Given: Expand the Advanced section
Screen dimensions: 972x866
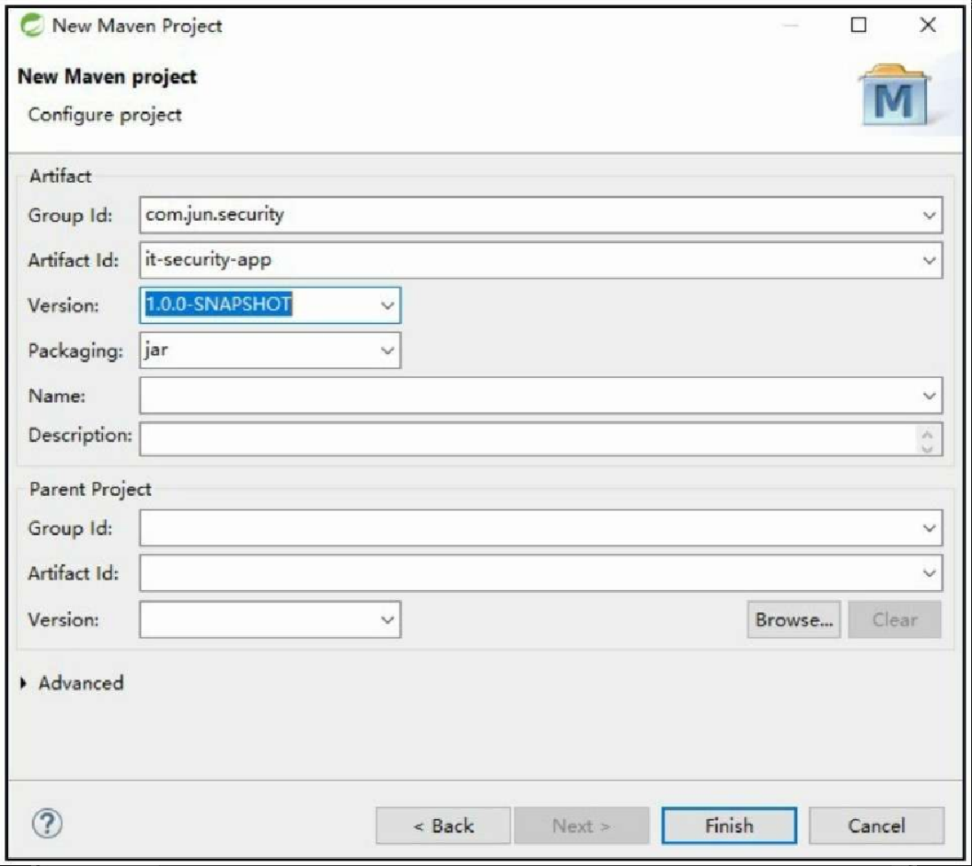Looking at the screenshot, I should [24, 682].
